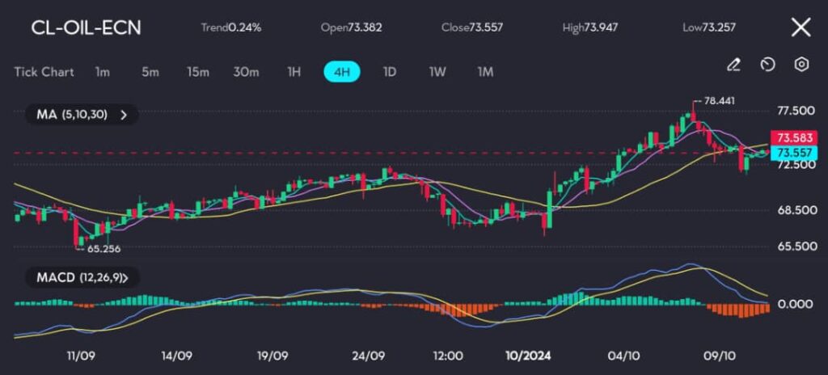Select the 1W weekly timeframe

pos(437,72)
